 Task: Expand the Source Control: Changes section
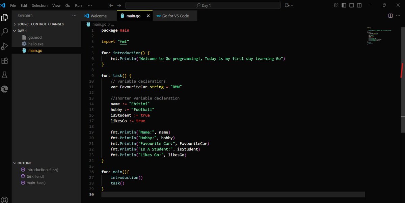tap(39, 24)
